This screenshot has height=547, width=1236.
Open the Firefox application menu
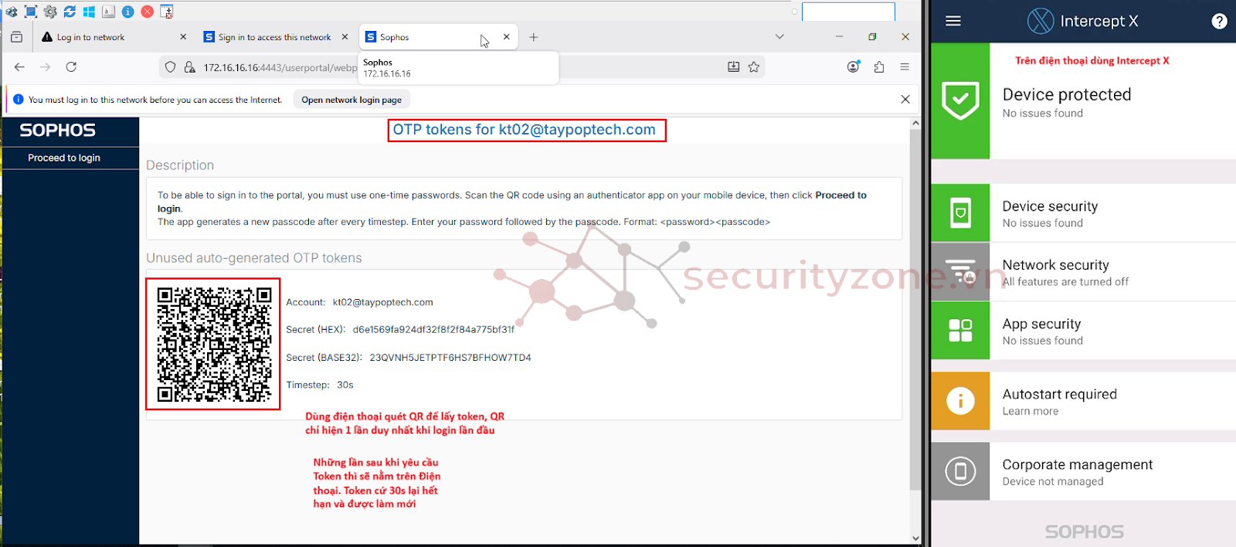coord(905,67)
